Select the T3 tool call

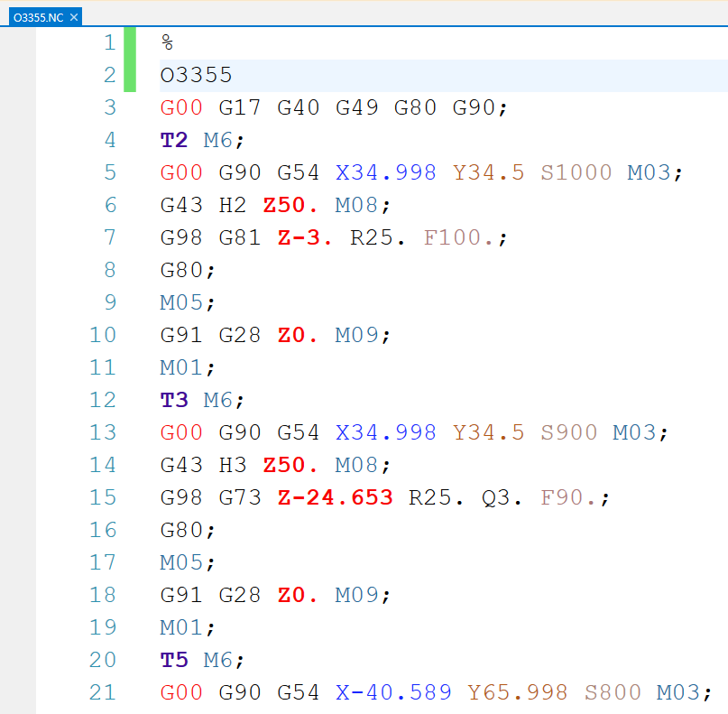pos(174,401)
